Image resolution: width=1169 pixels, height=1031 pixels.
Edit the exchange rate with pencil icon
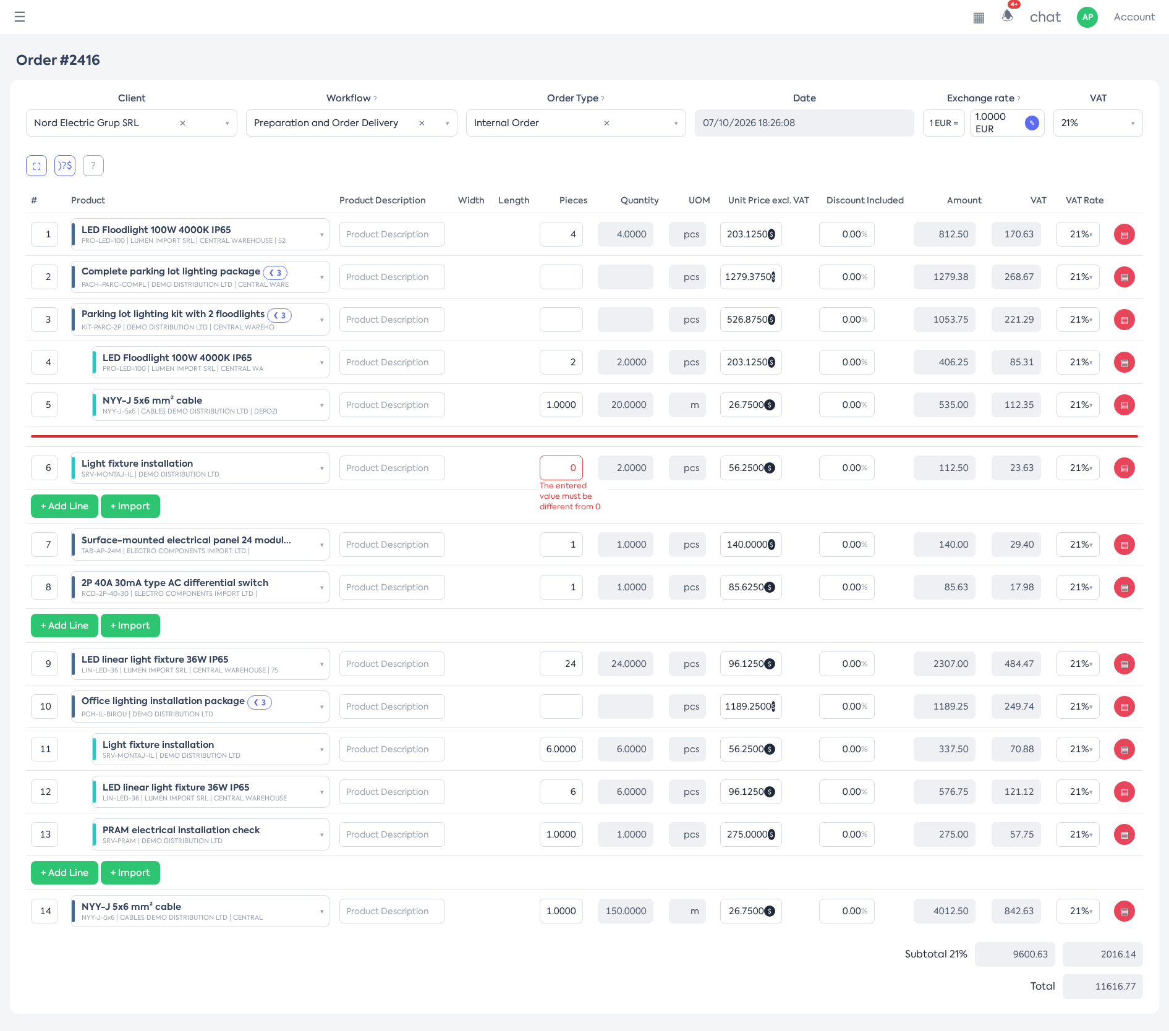1032,123
